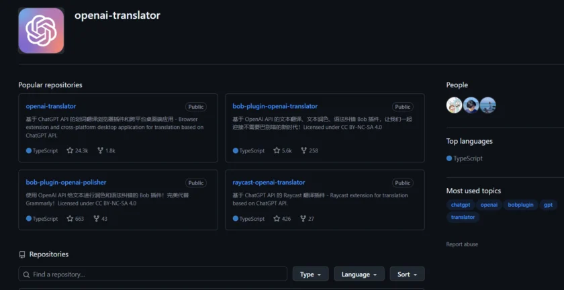Click the openai-translator organization title text
This screenshot has height=290, width=564.
pyautogui.click(x=117, y=15)
